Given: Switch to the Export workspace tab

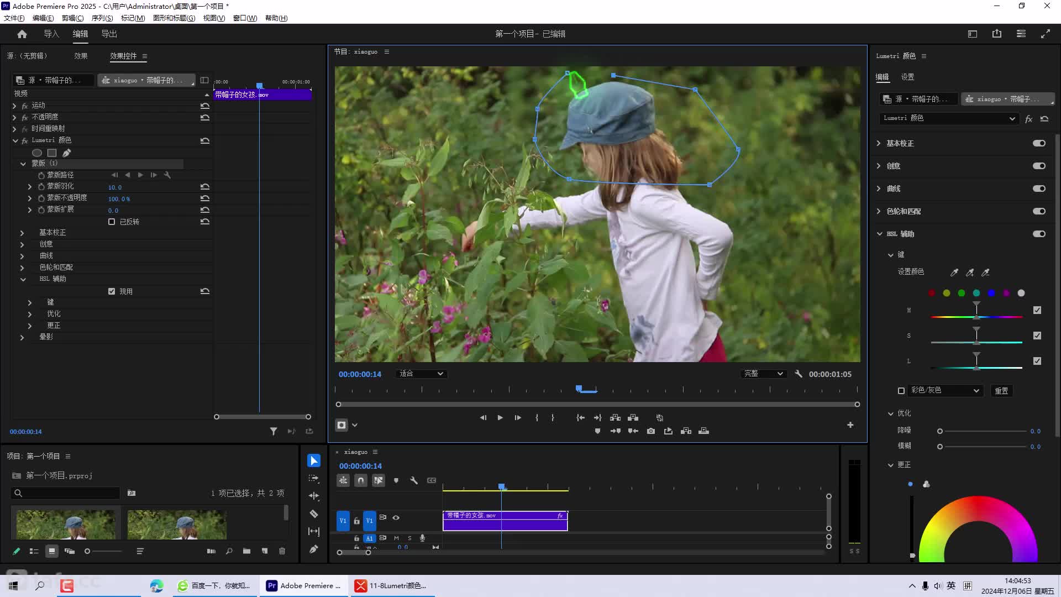Looking at the screenshot, I should [109, 34].
